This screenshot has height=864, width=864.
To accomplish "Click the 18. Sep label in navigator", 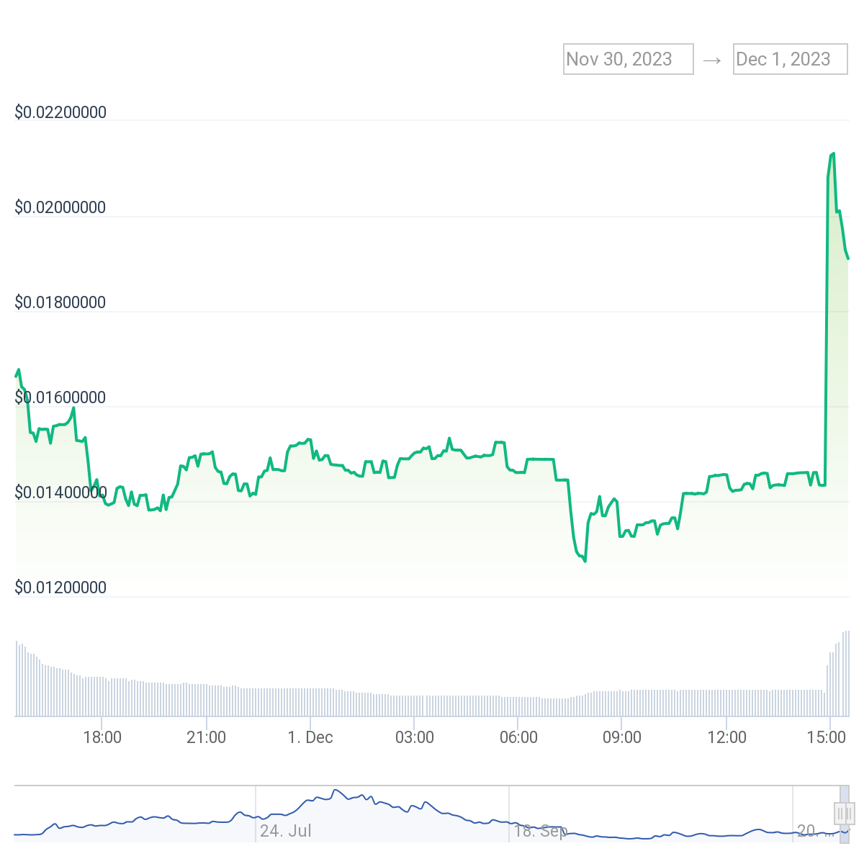I will [x=540, y=831].
